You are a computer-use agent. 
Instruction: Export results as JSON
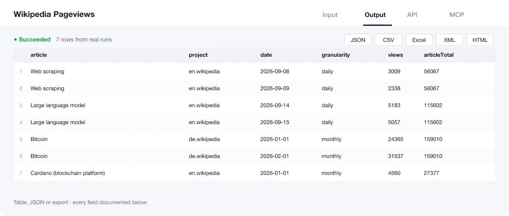358,40
